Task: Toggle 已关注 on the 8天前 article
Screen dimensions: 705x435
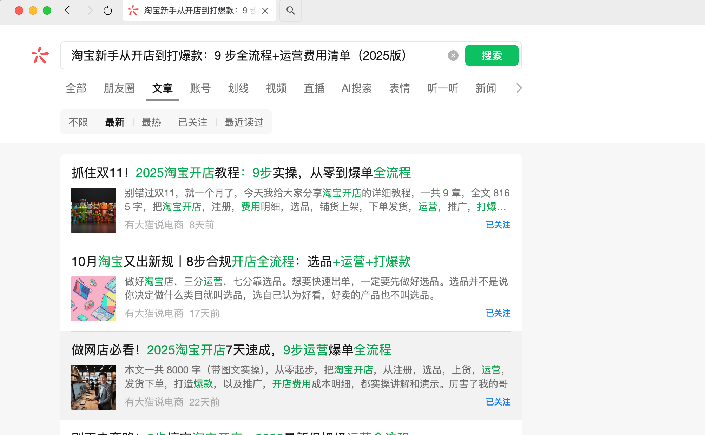Action: tap(498, 225)
